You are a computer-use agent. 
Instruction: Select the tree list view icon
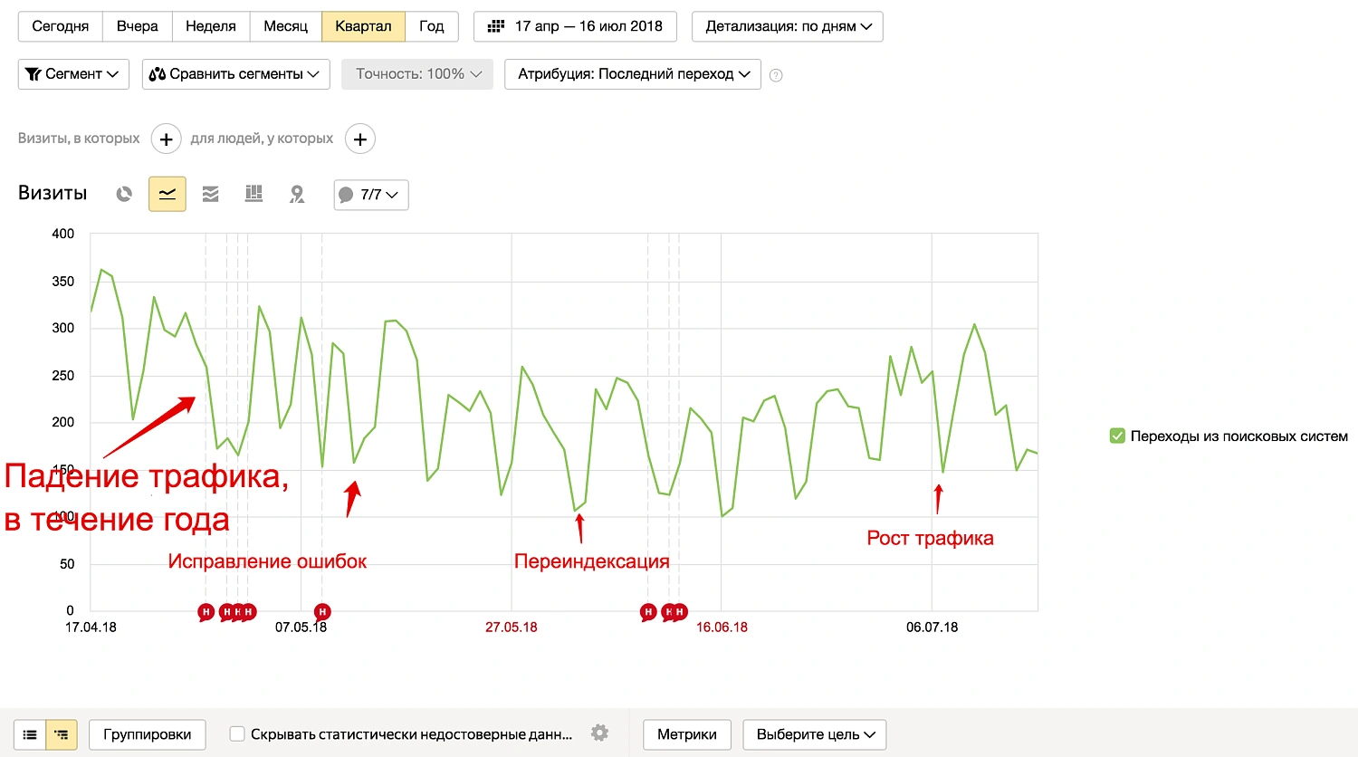pos(62,734)
